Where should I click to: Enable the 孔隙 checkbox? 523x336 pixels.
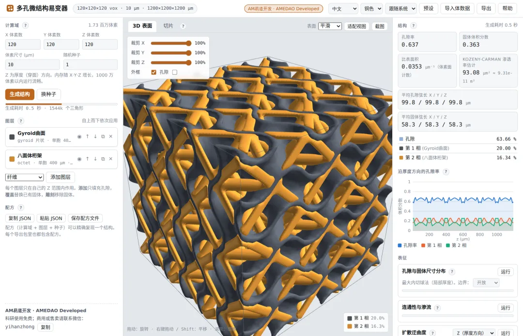pyautogui.click(x=175, y=72)
